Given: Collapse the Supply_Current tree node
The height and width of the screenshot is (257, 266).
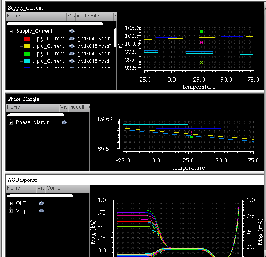Looking at the screenshot, I should click(10, 31).
